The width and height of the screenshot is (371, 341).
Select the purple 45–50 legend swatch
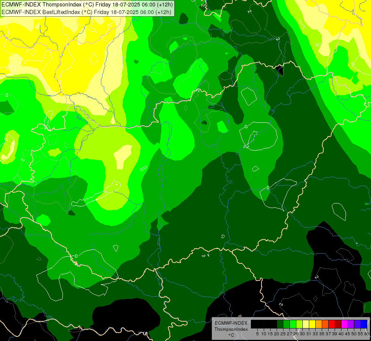351,324
